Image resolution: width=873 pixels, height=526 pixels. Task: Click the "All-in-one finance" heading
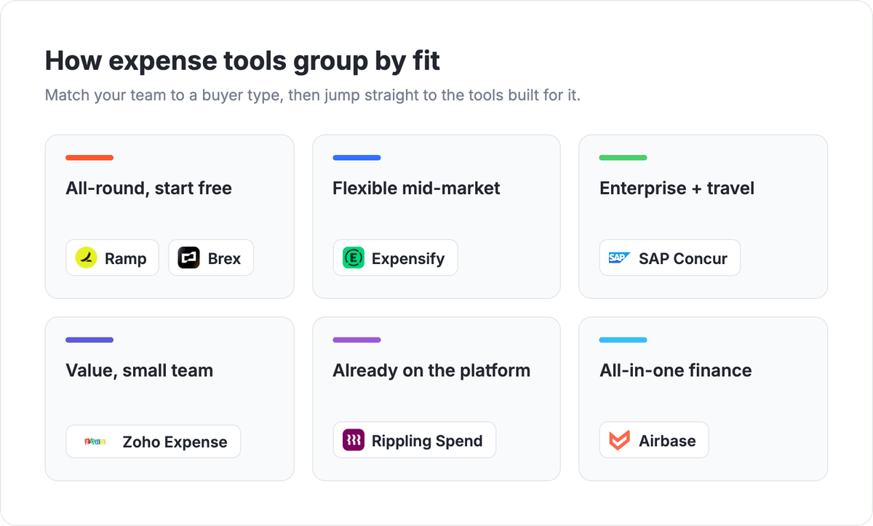point(676,370)
